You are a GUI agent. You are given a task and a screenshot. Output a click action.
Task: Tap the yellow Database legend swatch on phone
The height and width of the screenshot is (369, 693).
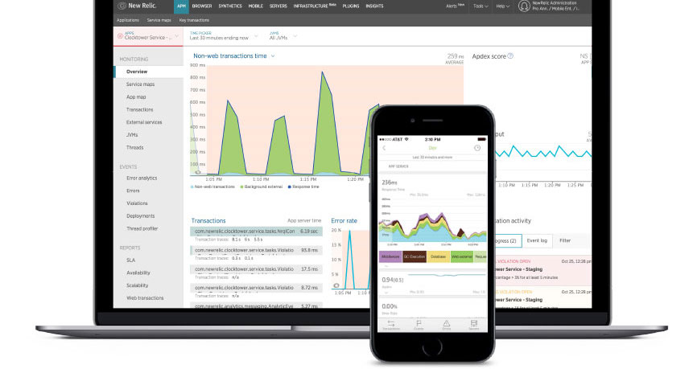(x=438, y=257)
